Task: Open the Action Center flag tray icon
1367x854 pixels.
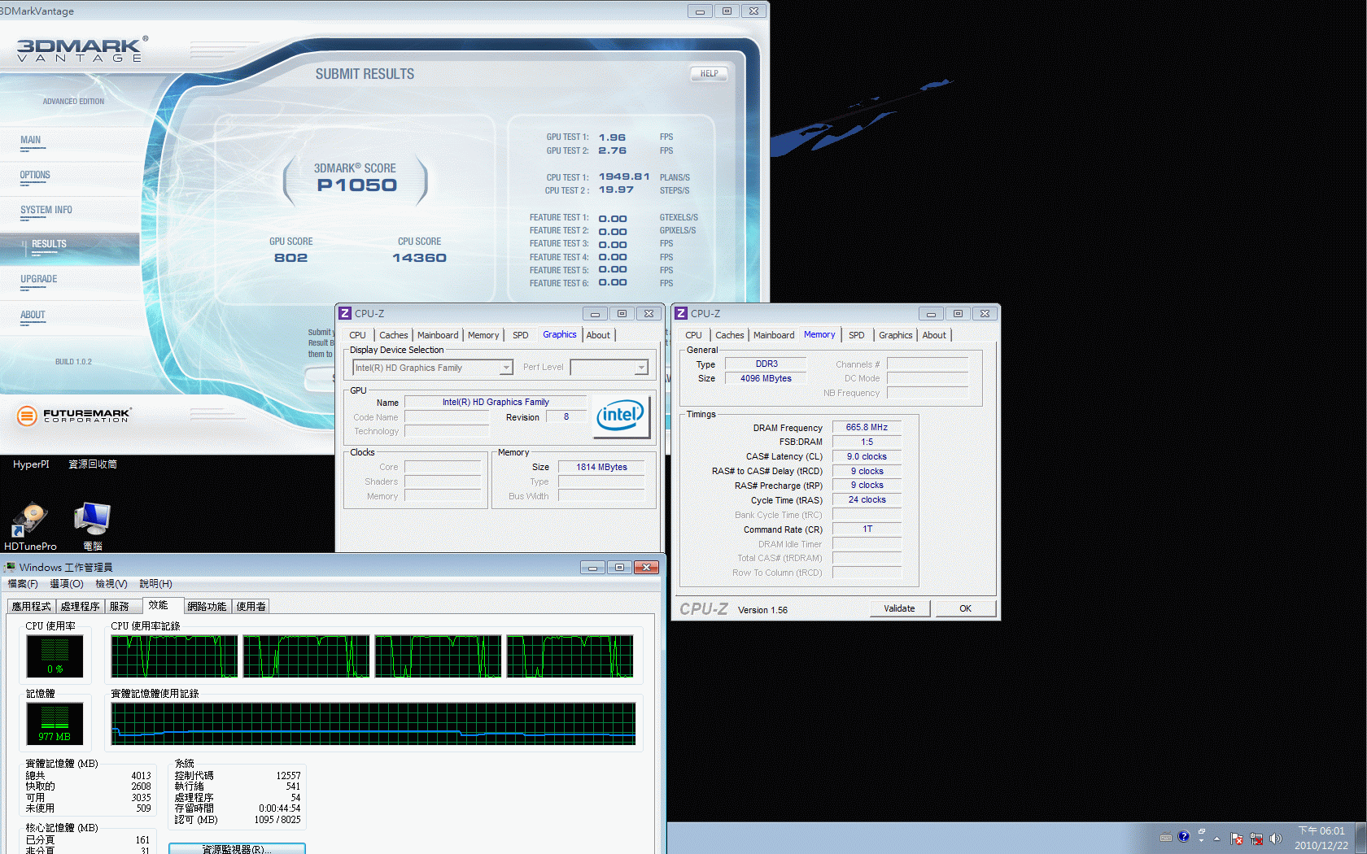Action: pos(1237,838)
